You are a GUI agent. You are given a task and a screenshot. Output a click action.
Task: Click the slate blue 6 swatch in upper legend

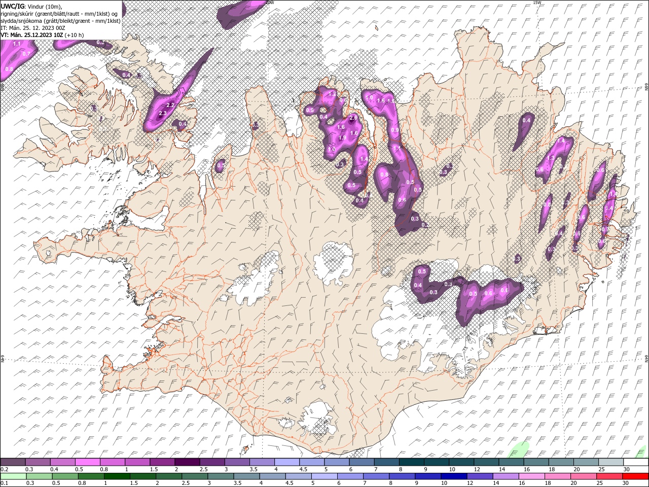click(x=362, y=462)
